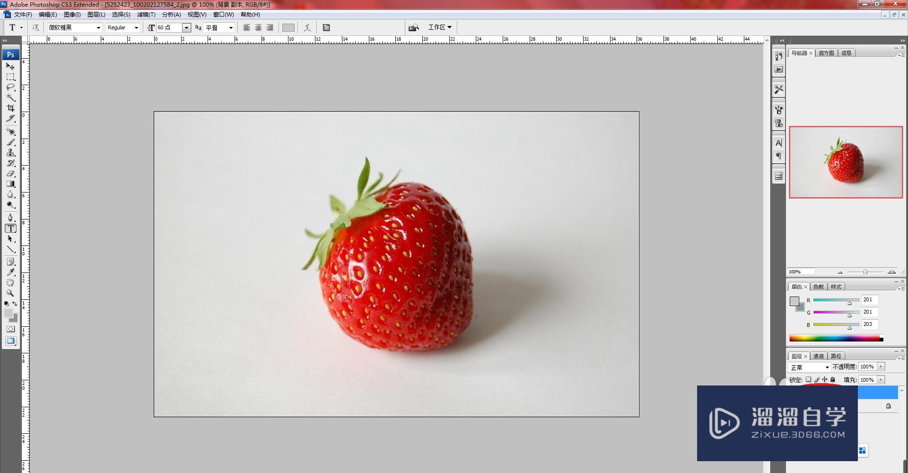Click the R channel color slider
Screen dimensions: 908x473
click(836, 300)
